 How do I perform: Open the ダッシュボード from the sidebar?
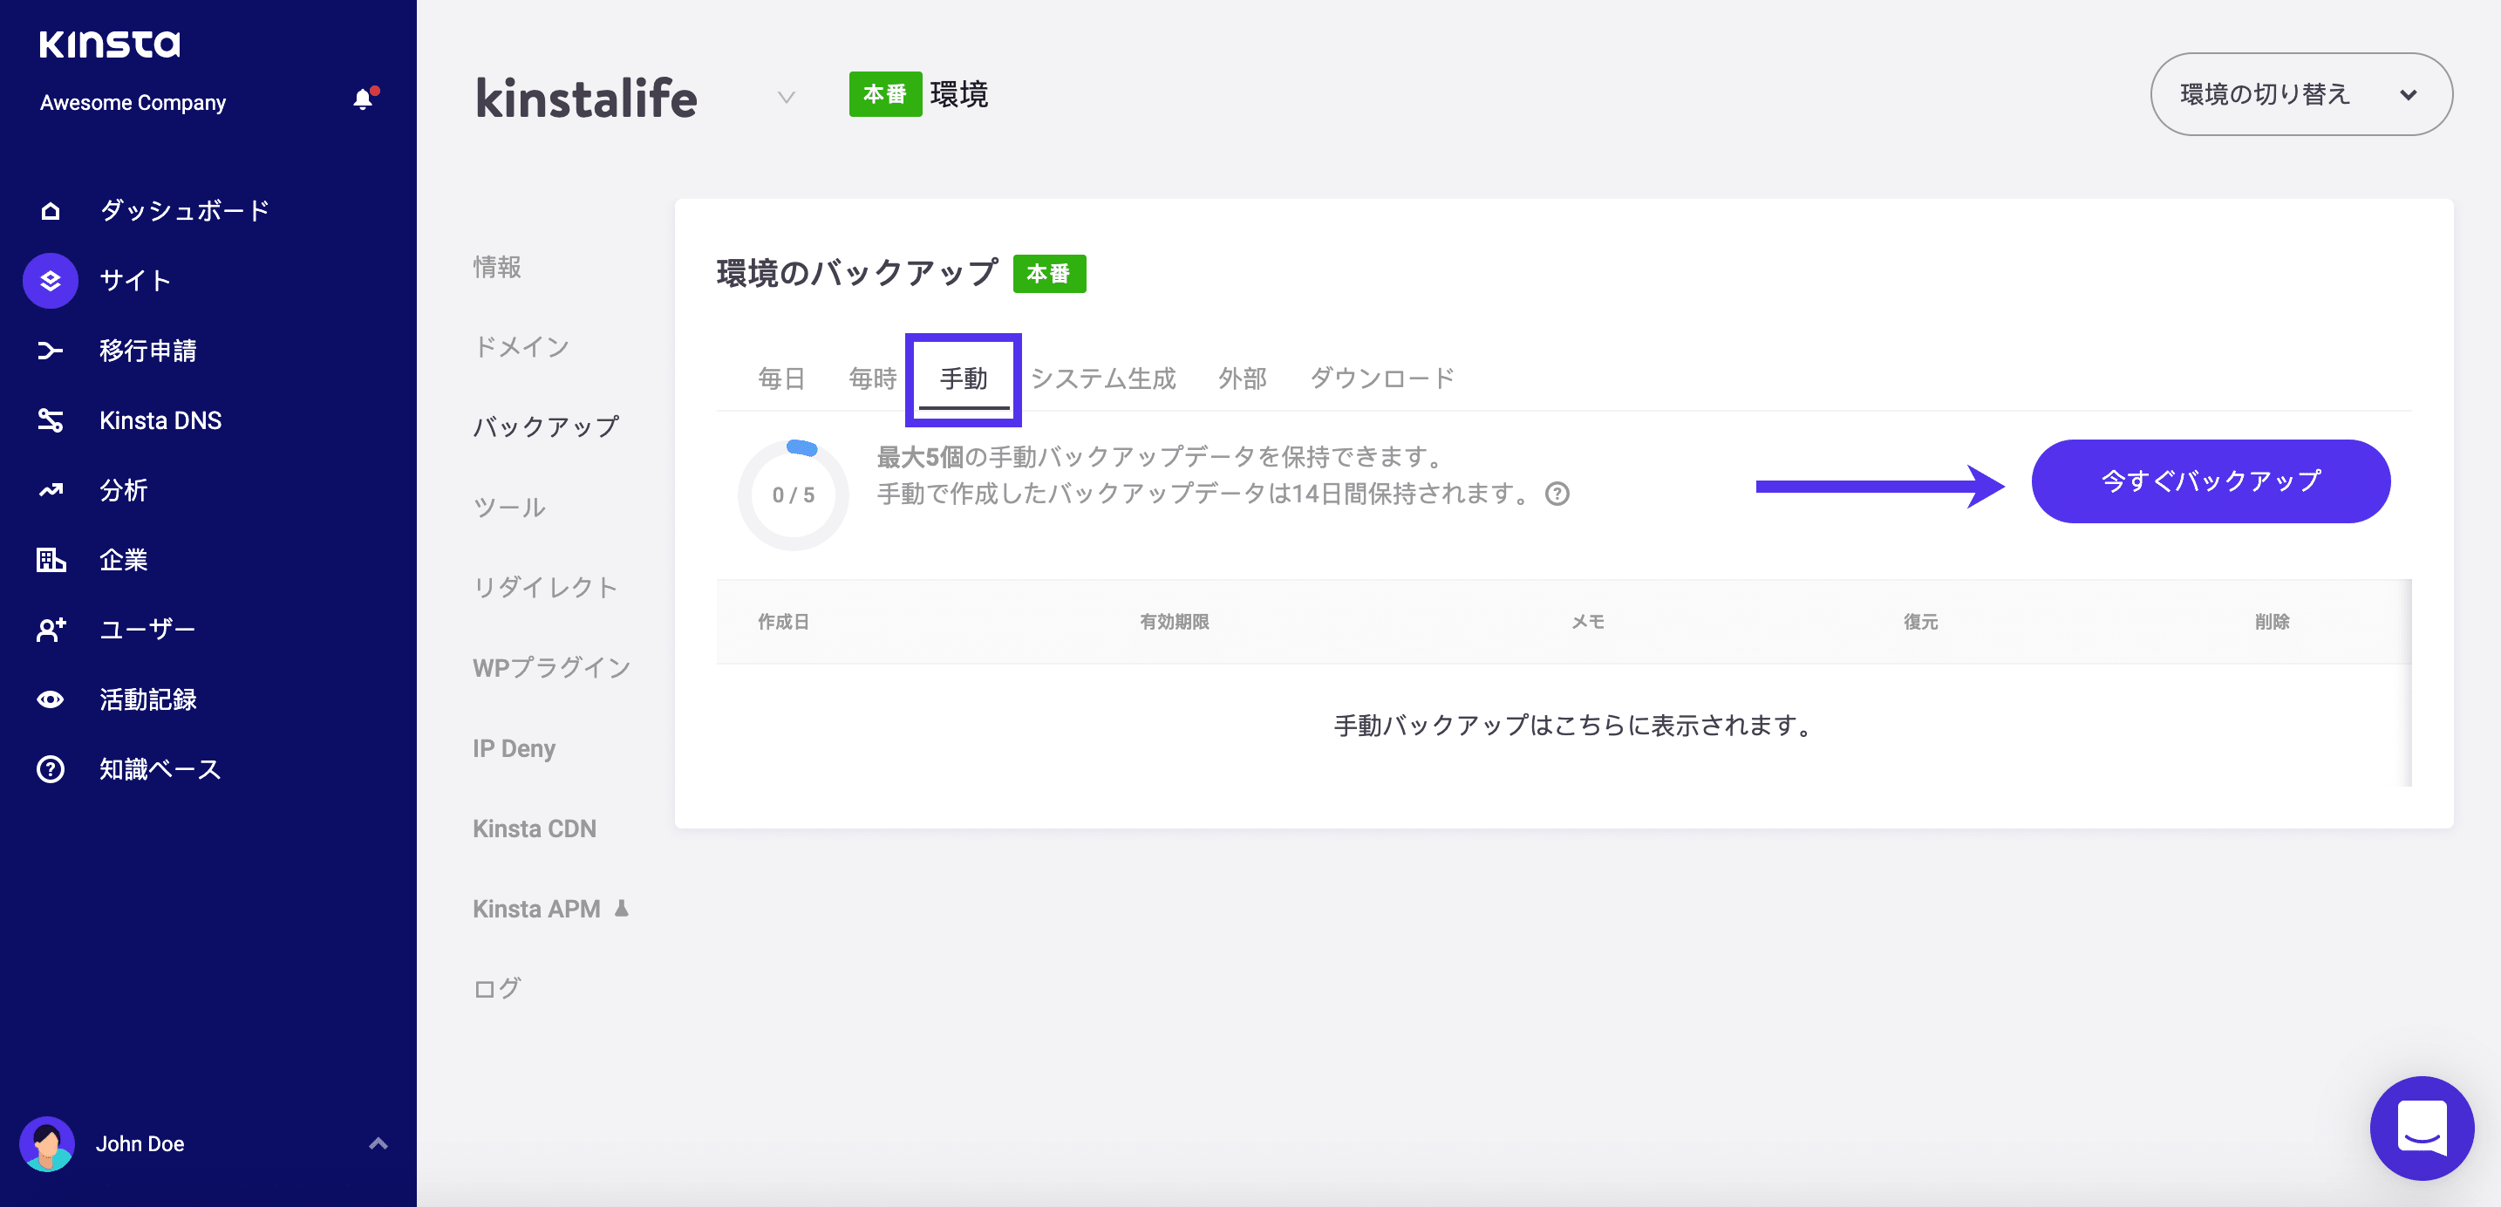click(181, 210)
